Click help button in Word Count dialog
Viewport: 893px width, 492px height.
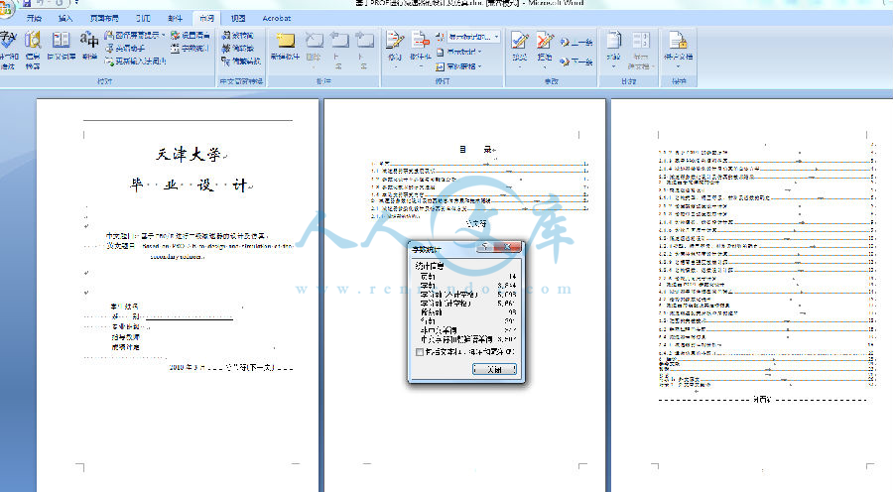click(x=484, y=247)
